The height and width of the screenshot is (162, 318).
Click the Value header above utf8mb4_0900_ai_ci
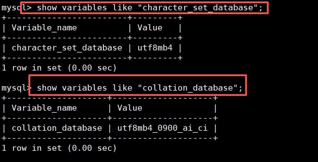click(x=130, y=108)
